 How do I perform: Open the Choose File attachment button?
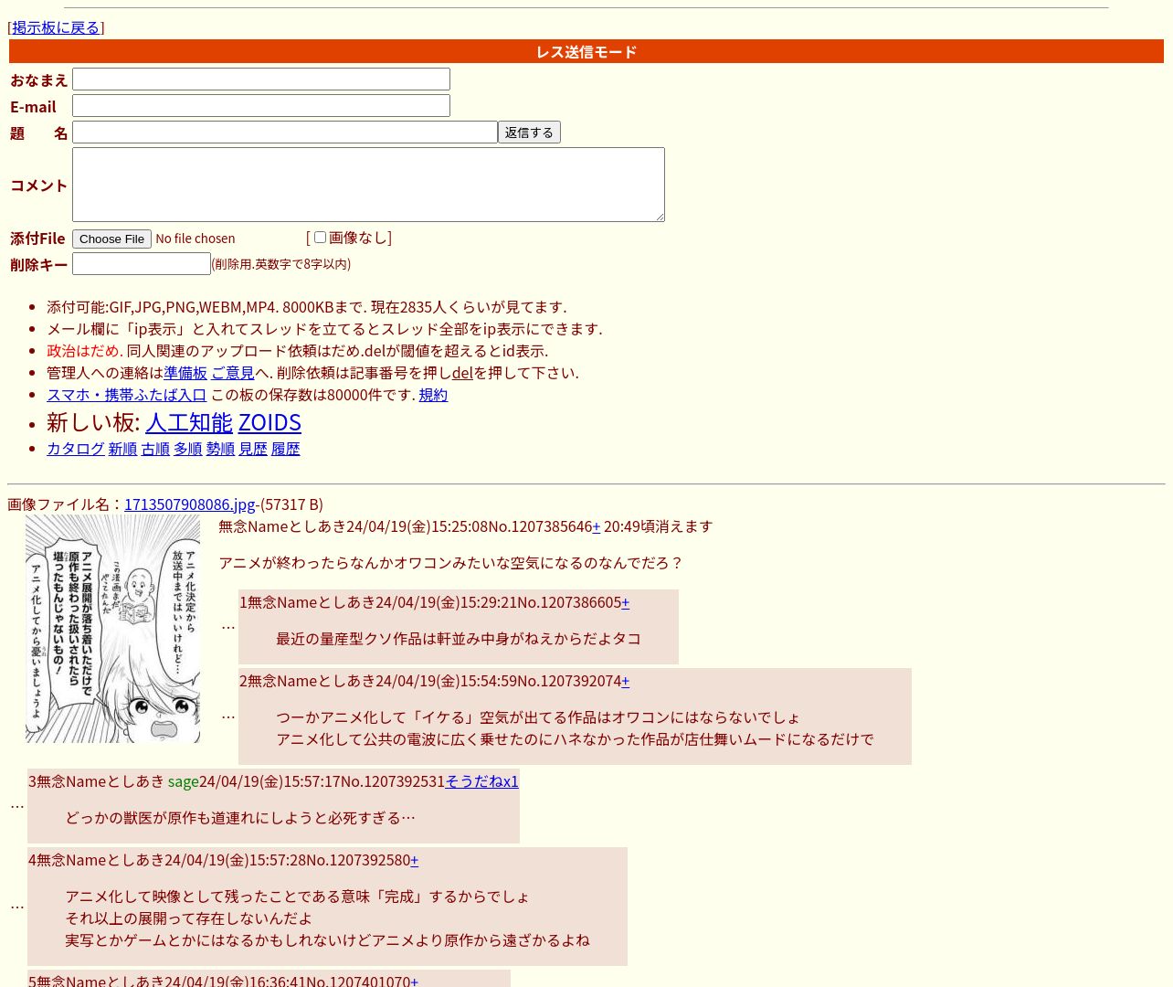tap(111, 239)
